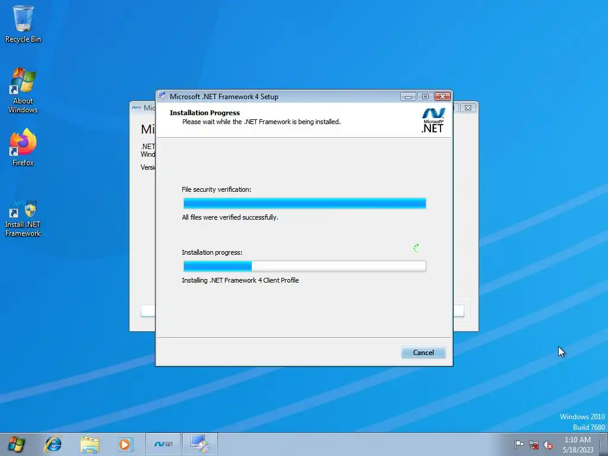Click the network status tray icon

tap(534, 445)
